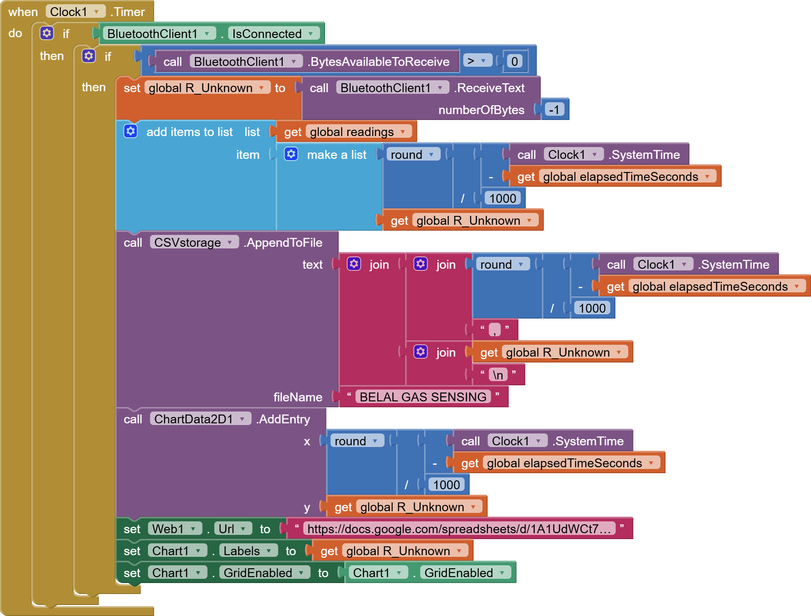Open gear on outermost join block after text
This screenshot has width=811, height=616.
pyautogui.click(x=353, y=264)
